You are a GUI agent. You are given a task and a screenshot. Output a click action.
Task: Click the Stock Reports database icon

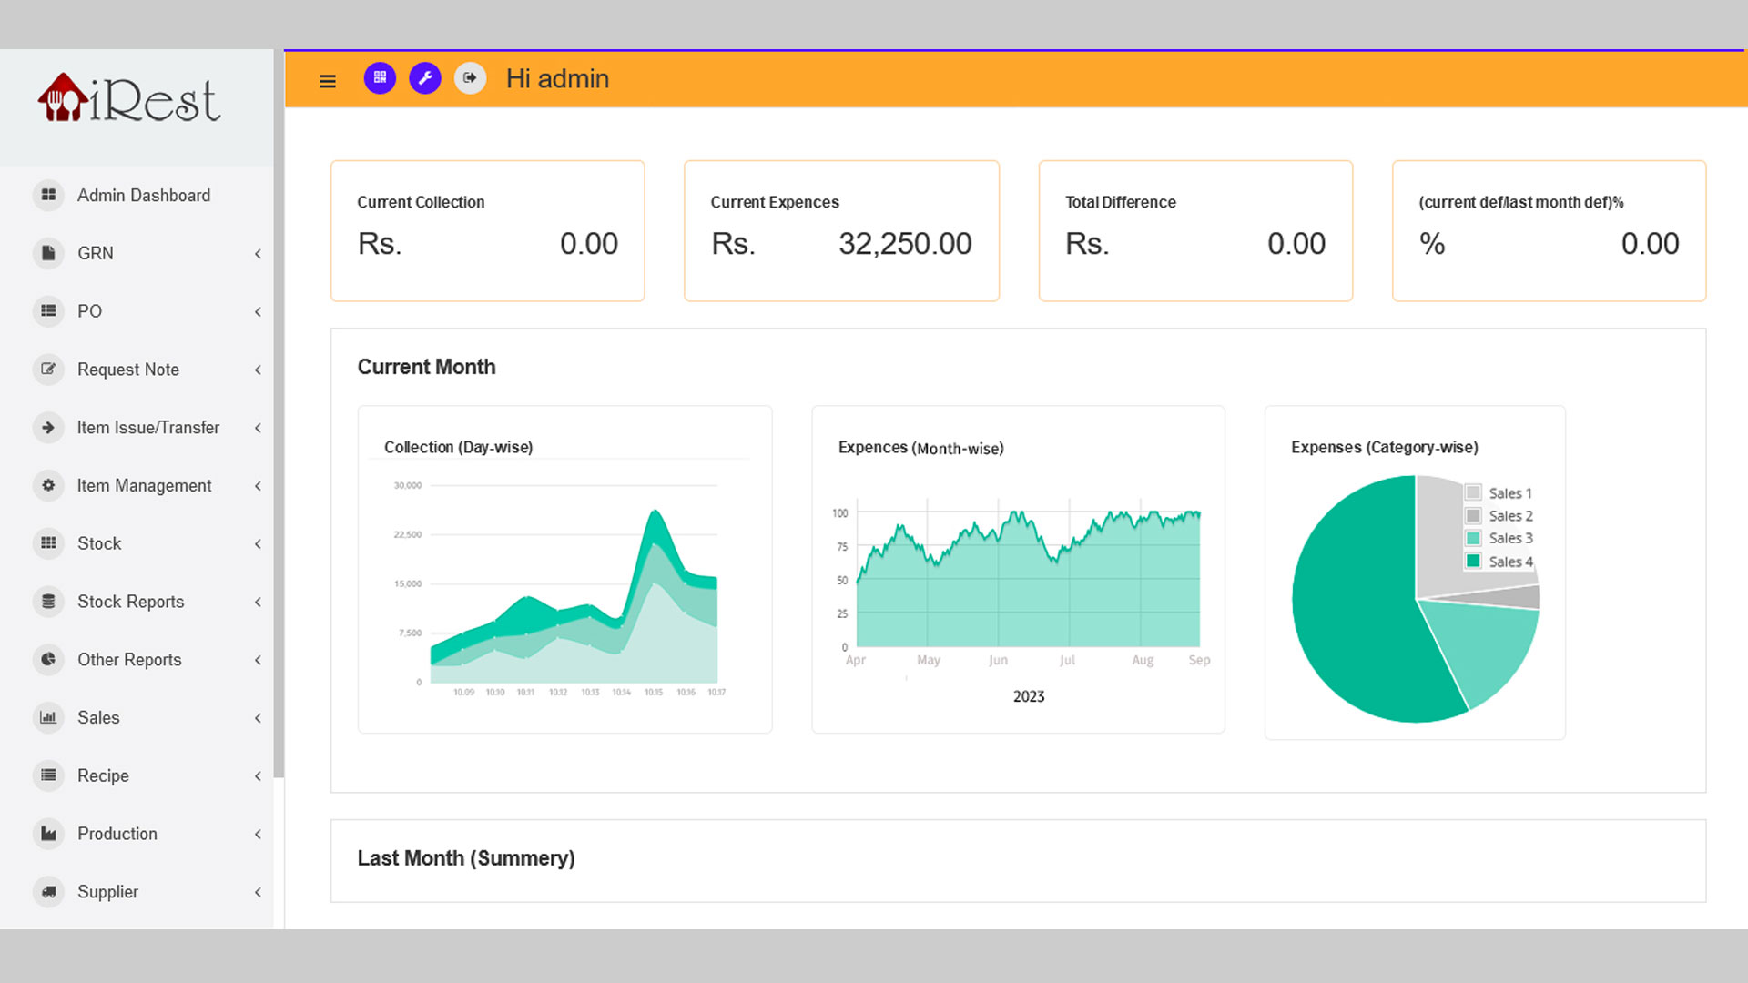tap(48, 602)
